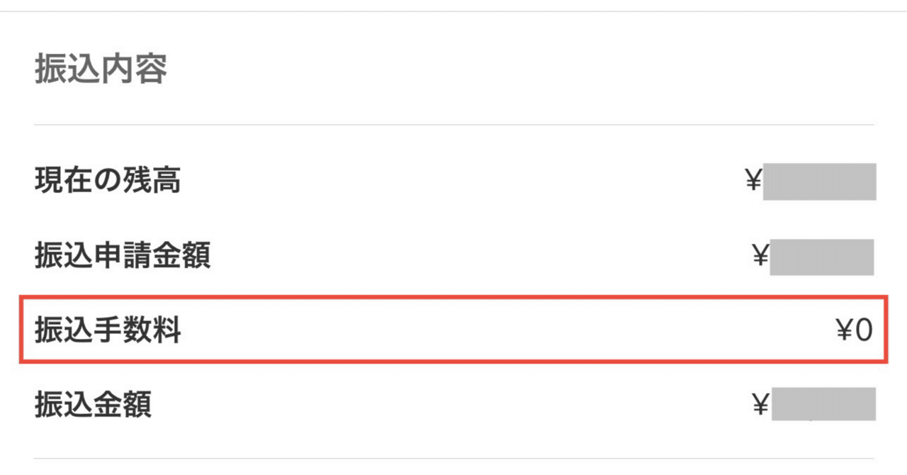Screen dimensions: 907x475
Task: Select the 振込申請金額 label
Action: (123, 256)
